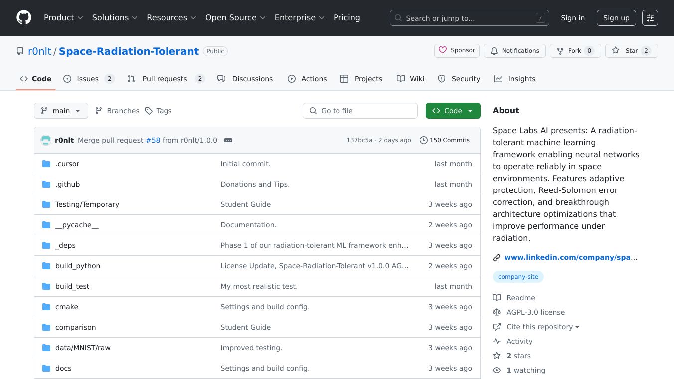Expand the green Code dropdown
674x379 pixels.
coord(453,111)
